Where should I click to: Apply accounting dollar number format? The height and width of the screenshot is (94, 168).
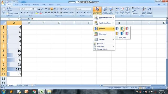[x=77, y=13]
